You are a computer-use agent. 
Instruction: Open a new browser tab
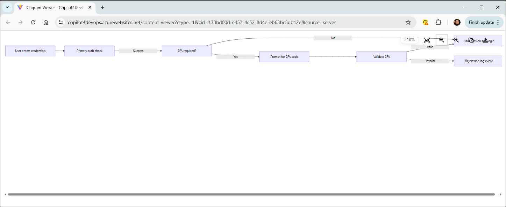[102, 7]
